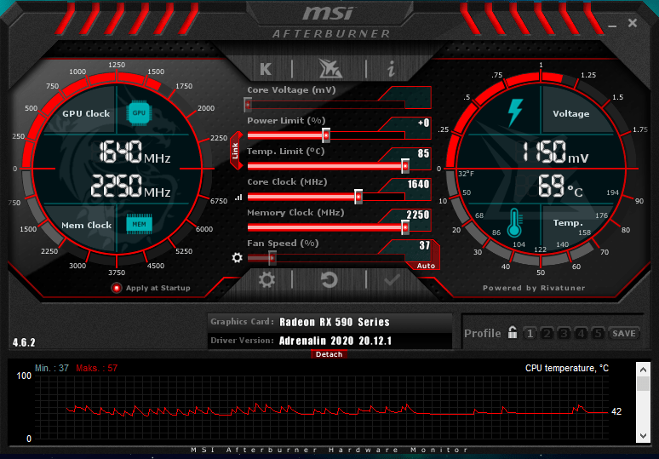659x459 pixels.
Task: Click the Core Voltage slider handle
Action: [248, 105]
